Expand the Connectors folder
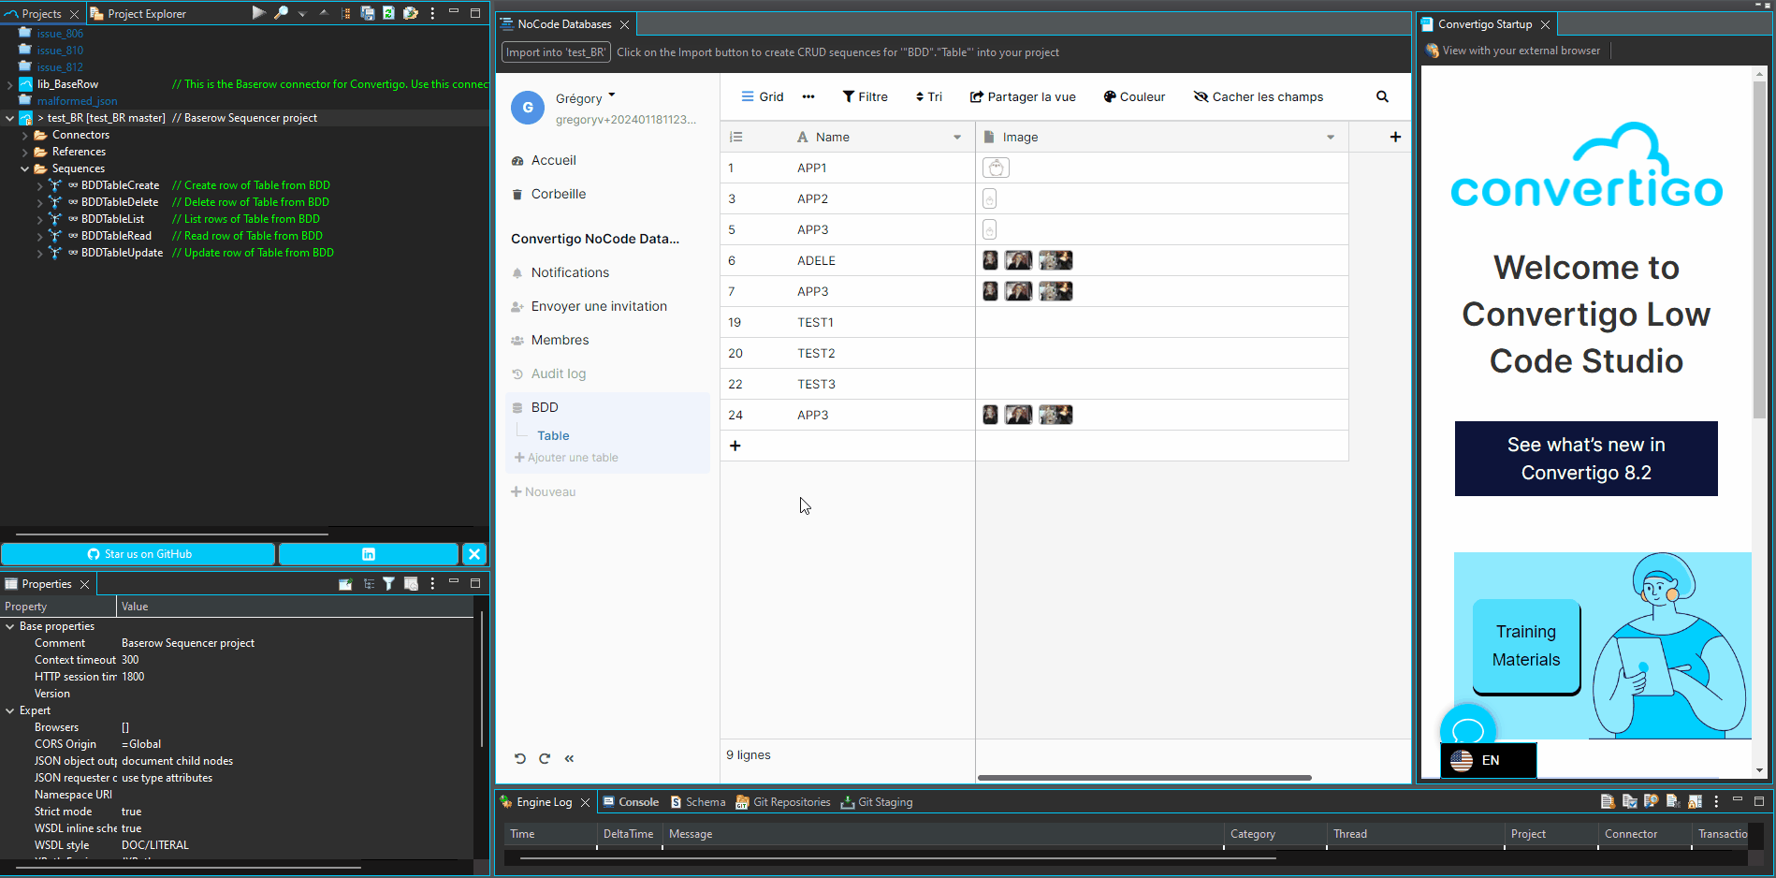1776x878 pixels. click(25, 134)
